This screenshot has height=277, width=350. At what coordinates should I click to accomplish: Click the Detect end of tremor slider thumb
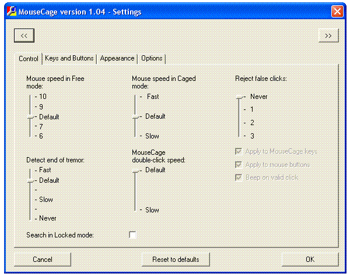[30, 180]
